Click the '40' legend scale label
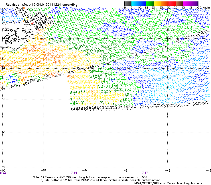Image resolution: width=211 pixels, height=185 pixels. click(183, 7)
